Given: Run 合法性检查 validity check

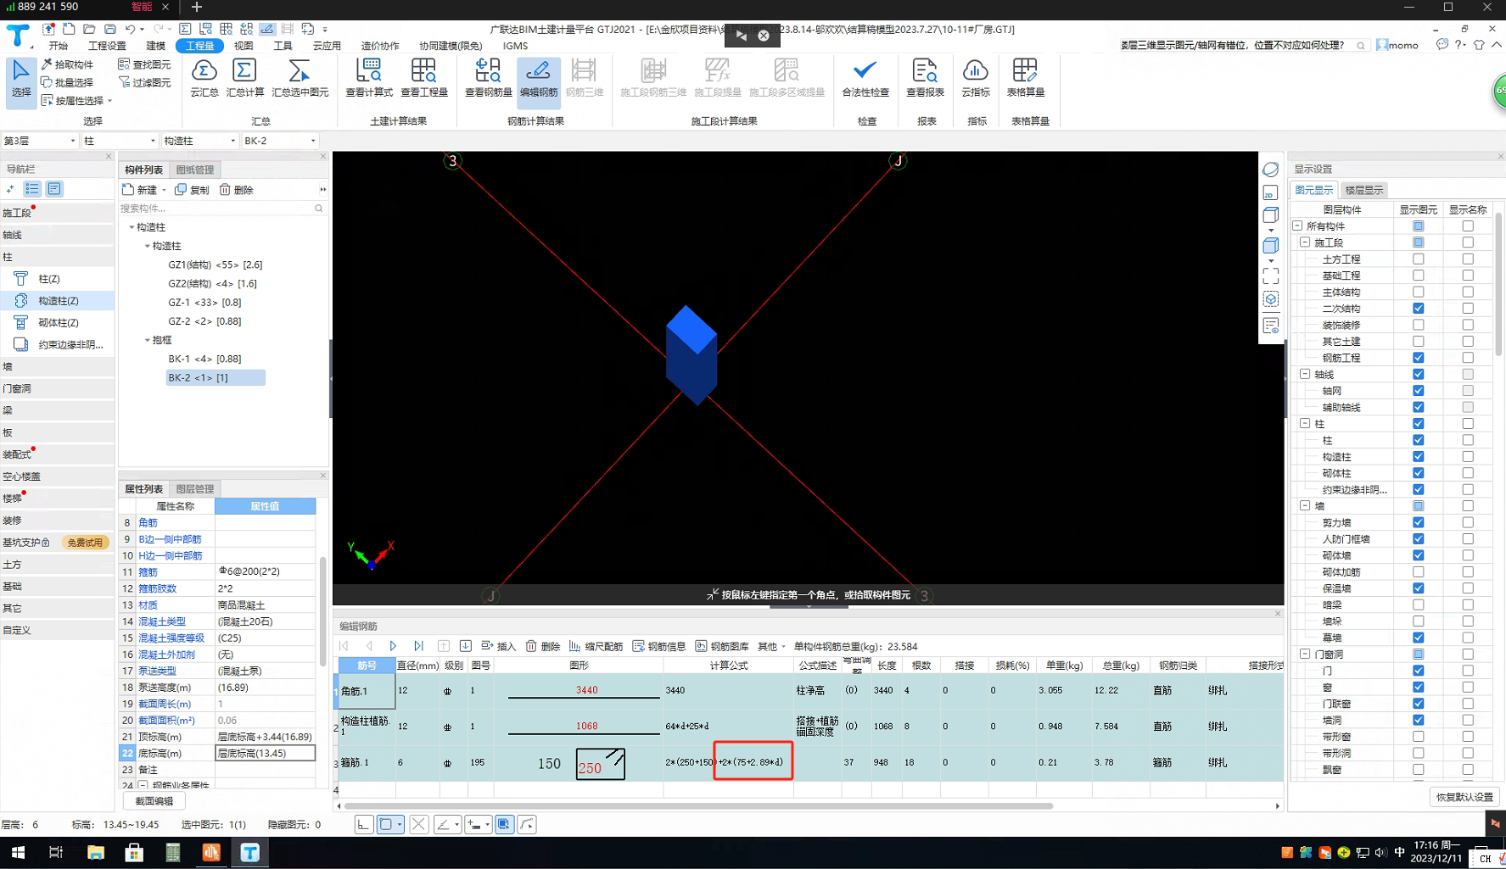Looking at the screenshot, I should [x=865, y=78].
